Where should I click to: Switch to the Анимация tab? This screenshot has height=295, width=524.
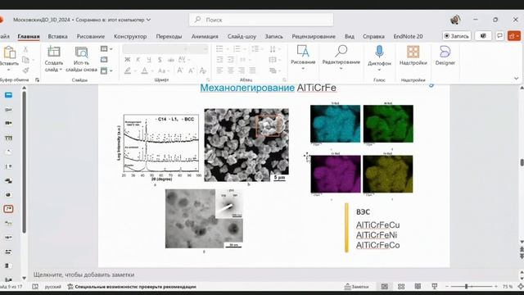tap(205, 36)
